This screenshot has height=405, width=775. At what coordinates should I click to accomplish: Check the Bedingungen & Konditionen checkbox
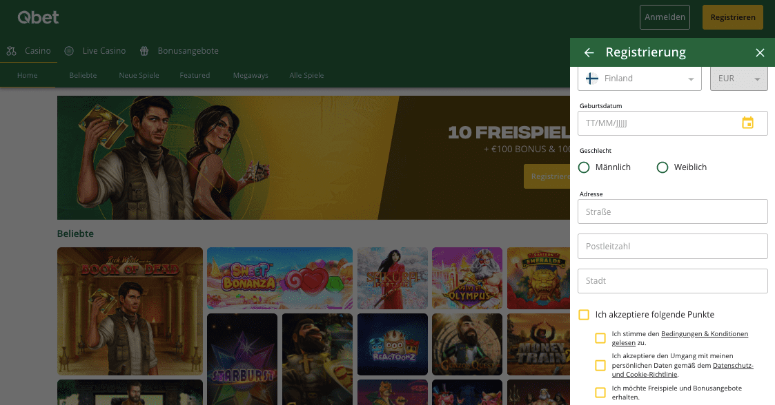pyautogui.click(x=600, y=338)
